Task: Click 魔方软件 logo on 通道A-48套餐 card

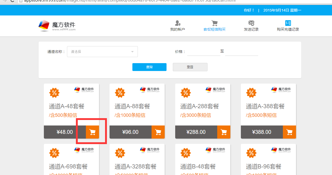Action: pos(84,90)
